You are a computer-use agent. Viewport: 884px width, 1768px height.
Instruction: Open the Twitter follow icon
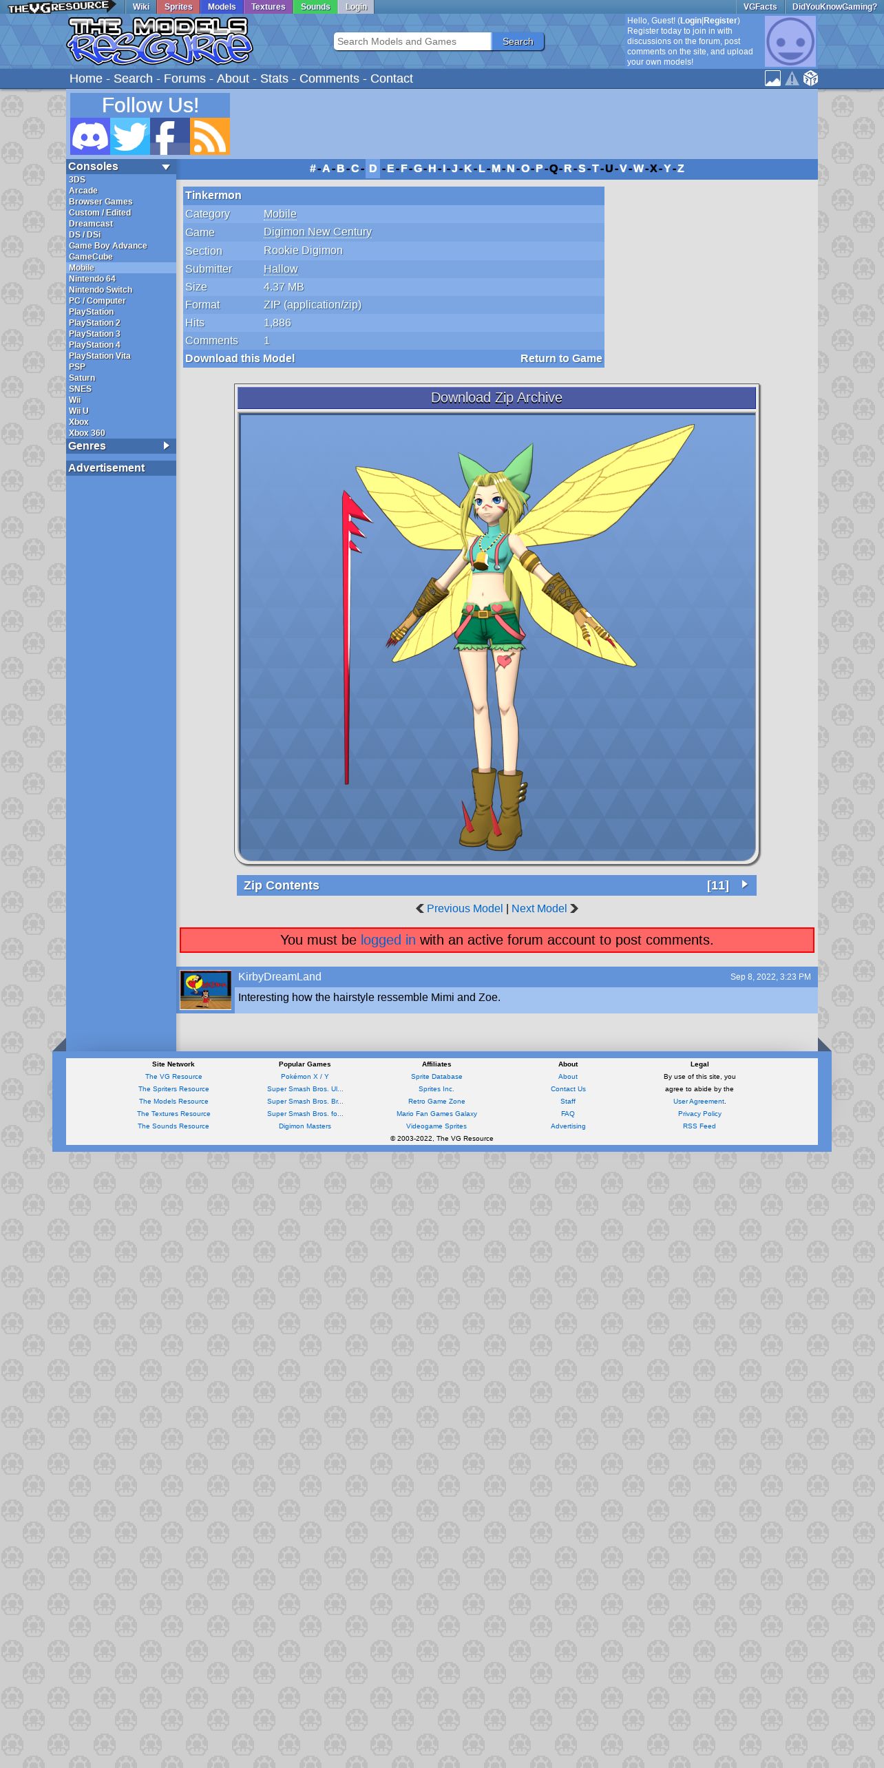point(130,136)
